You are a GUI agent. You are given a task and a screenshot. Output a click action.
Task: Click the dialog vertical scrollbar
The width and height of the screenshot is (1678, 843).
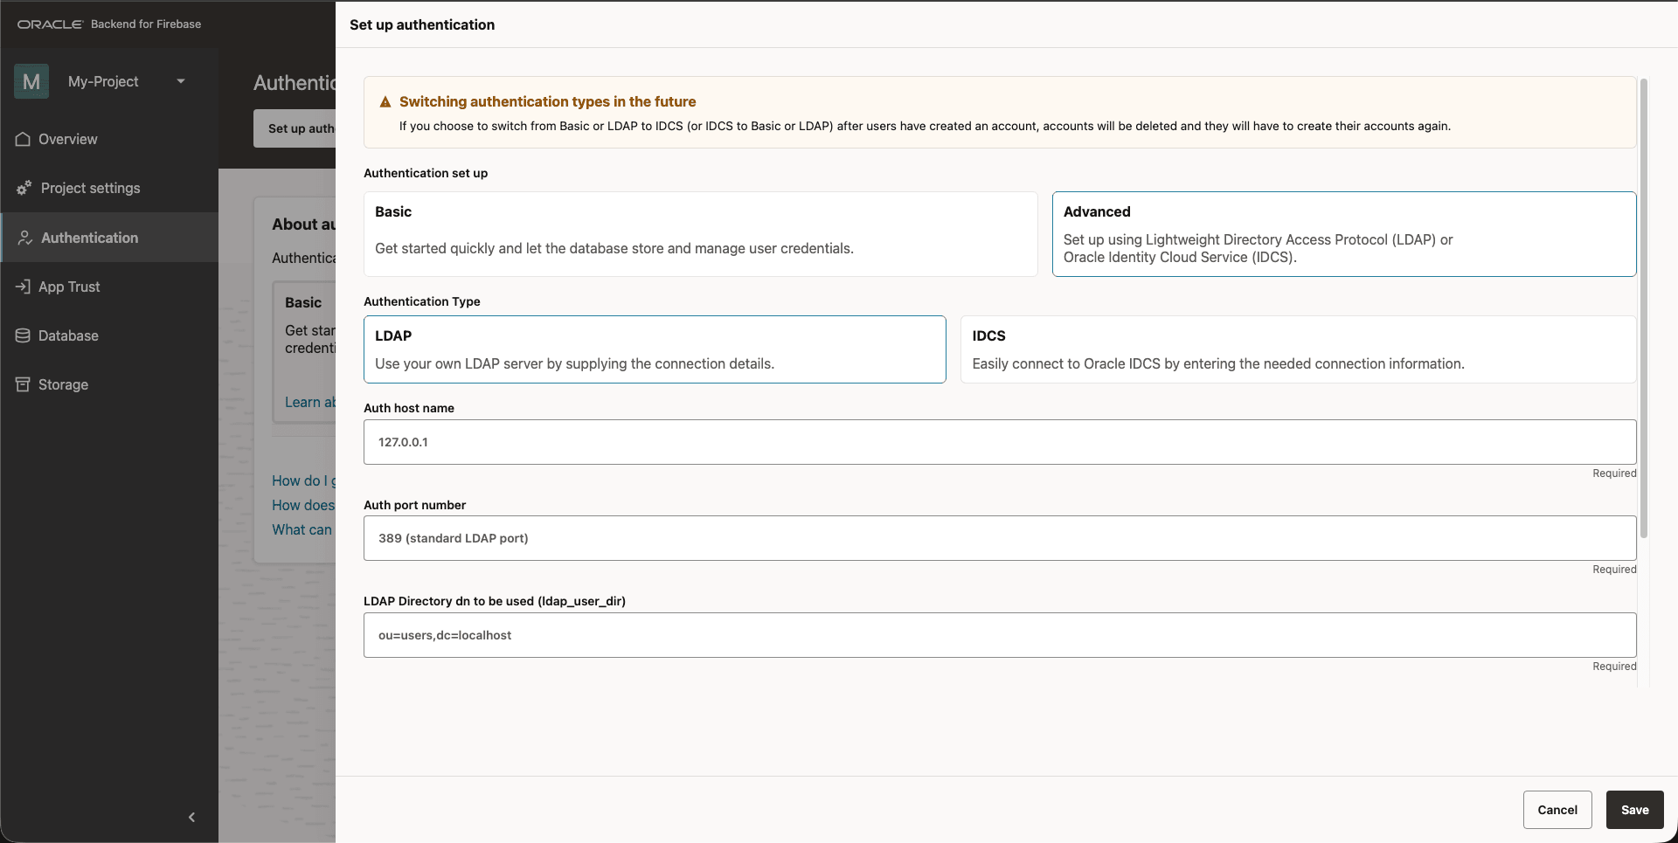pos(1644,307)
